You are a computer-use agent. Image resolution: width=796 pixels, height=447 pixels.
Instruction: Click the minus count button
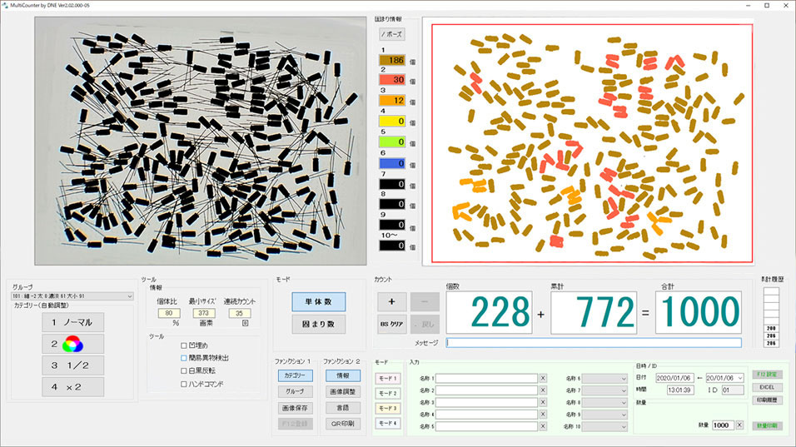click(x=425, y=302)
